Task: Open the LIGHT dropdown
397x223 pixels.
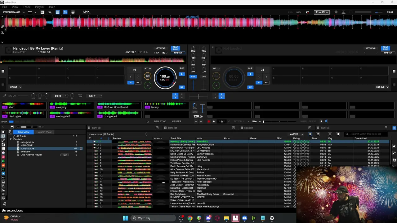Action: (95, 96)
